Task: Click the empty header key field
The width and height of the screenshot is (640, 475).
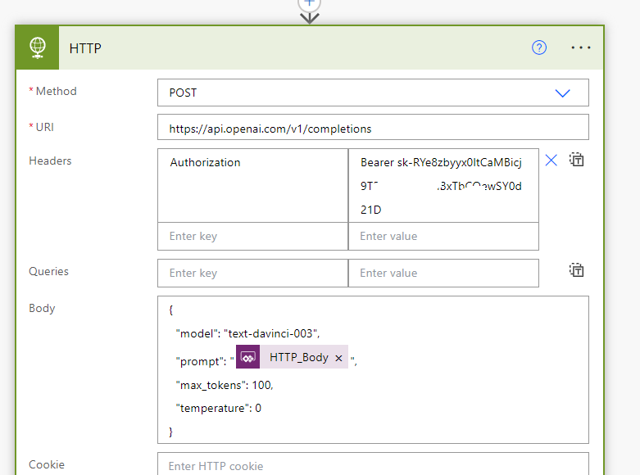Action: click(x=252, y=237)
